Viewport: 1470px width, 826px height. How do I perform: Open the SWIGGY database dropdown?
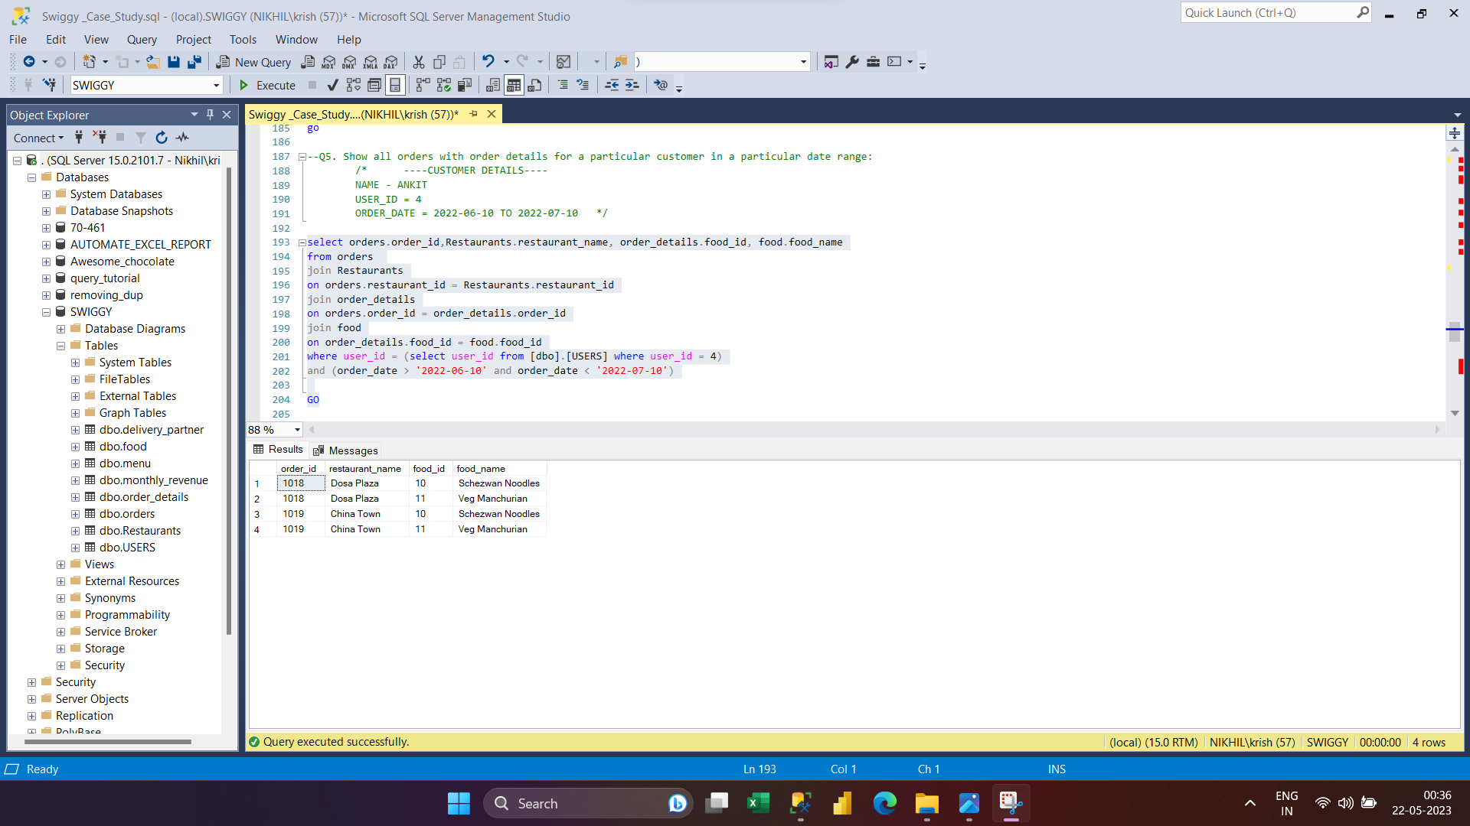click(216, 86)
